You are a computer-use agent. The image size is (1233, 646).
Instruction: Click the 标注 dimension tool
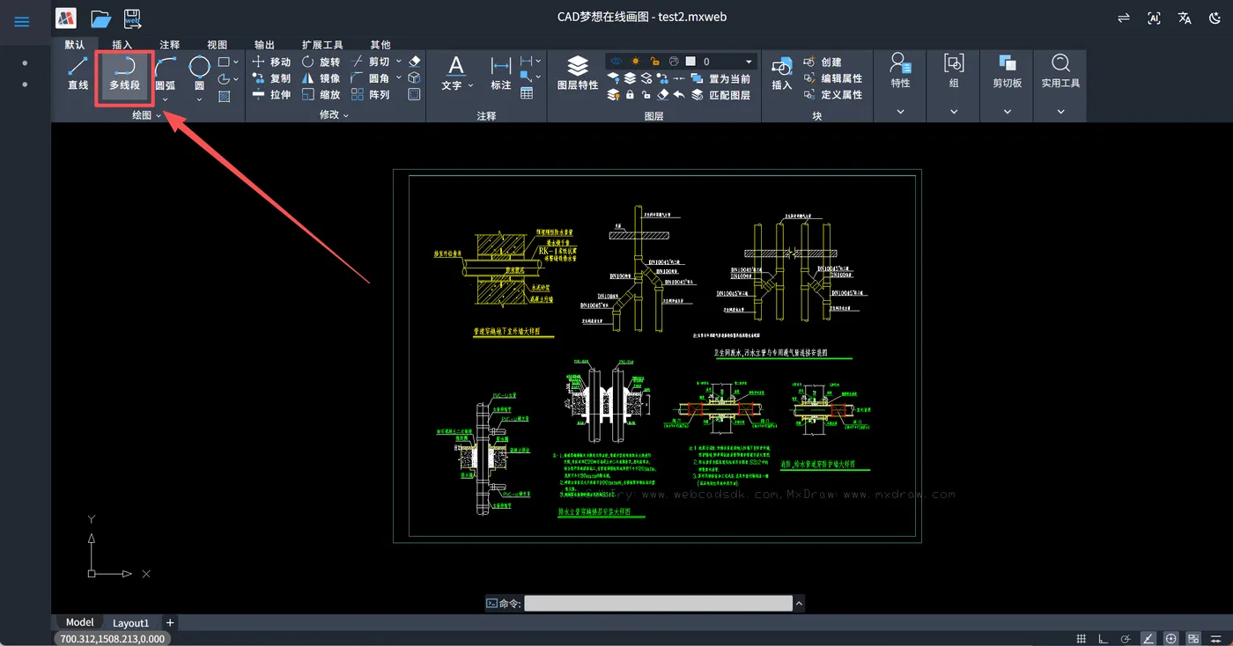501,74
